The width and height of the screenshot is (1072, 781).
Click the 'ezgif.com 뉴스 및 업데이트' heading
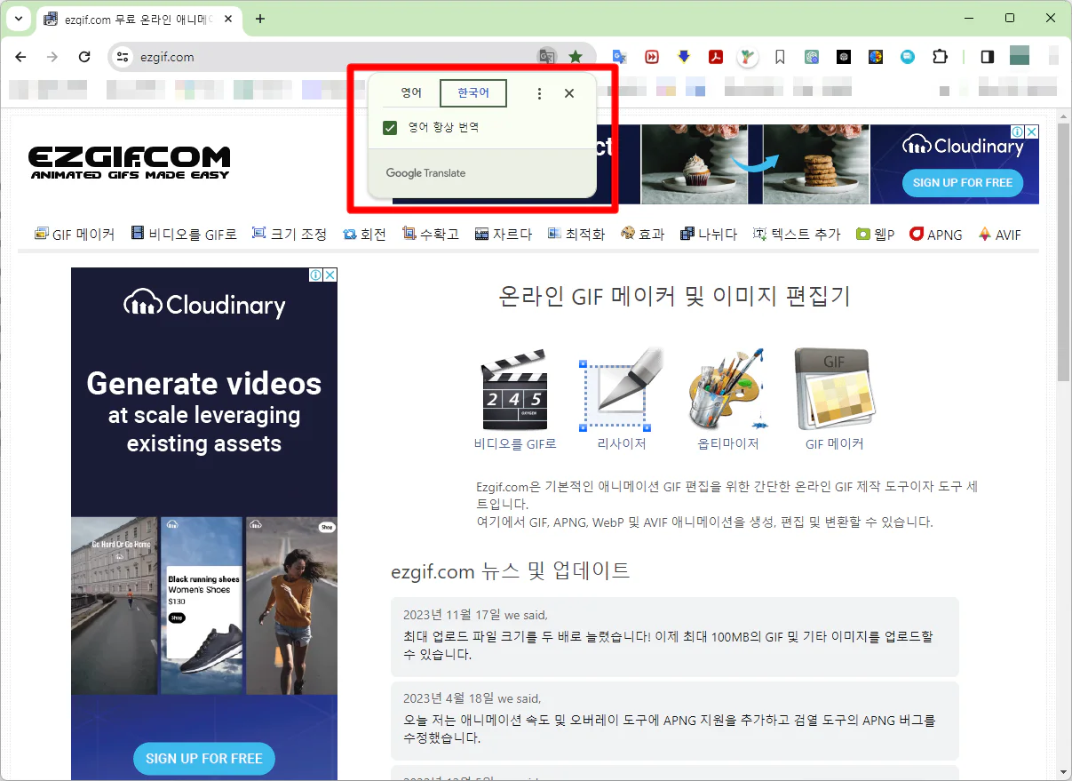pyautogui.click(x=511, y=570)
